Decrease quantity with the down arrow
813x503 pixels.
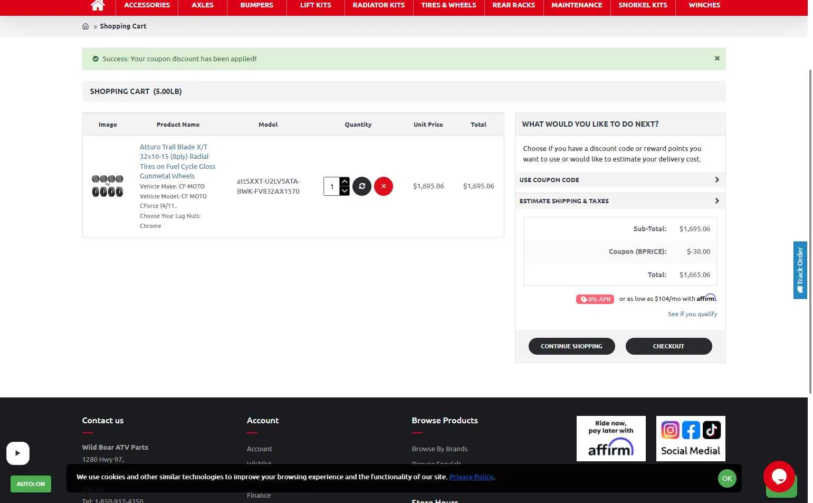pos(345,191)
